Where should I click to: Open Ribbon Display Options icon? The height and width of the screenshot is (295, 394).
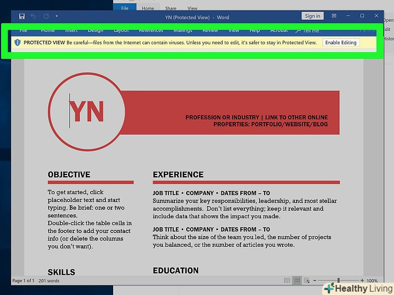tap(334, 16)
